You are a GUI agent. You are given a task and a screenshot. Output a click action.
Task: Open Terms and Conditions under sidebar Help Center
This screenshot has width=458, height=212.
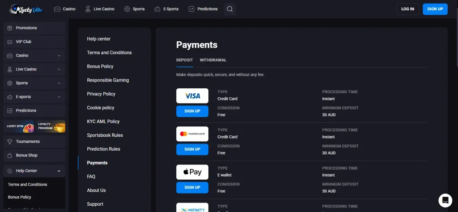click(x=27, y=185)
